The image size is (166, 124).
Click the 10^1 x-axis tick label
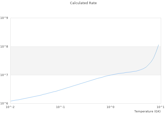point(161,107)
